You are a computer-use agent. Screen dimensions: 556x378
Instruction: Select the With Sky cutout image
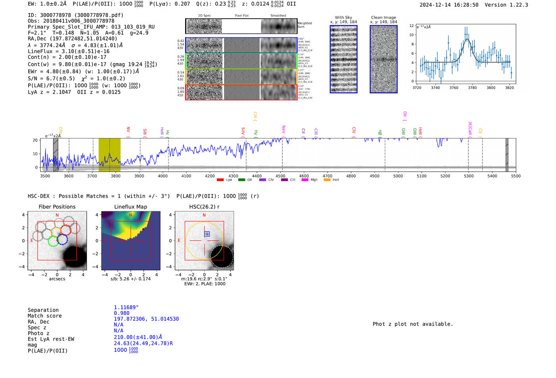click(x=344, y=59)
